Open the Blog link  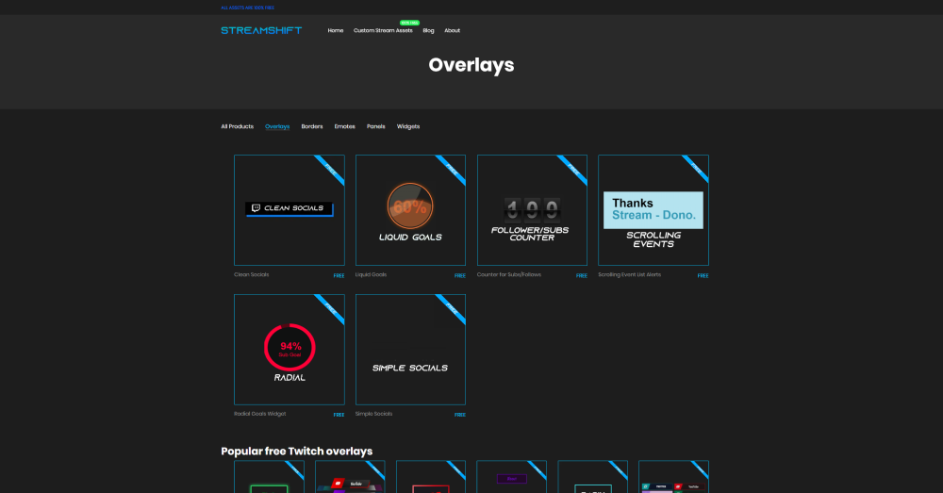(428, 30)
